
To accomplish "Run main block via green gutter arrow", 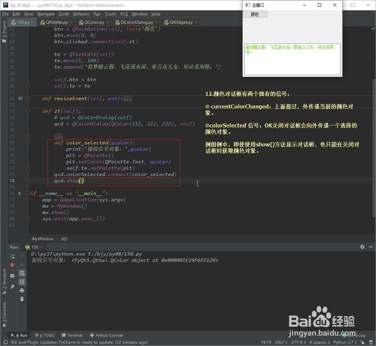I will pos(20,193).
